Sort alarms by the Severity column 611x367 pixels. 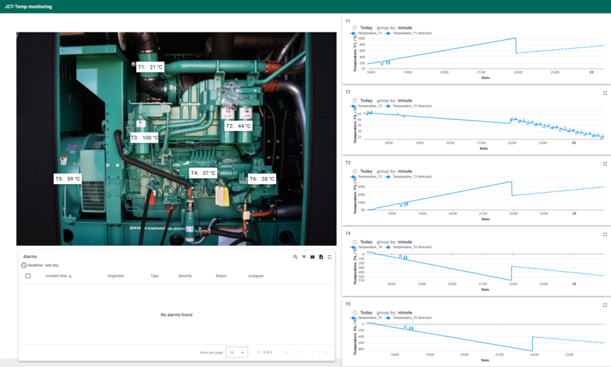click(185, 276)
